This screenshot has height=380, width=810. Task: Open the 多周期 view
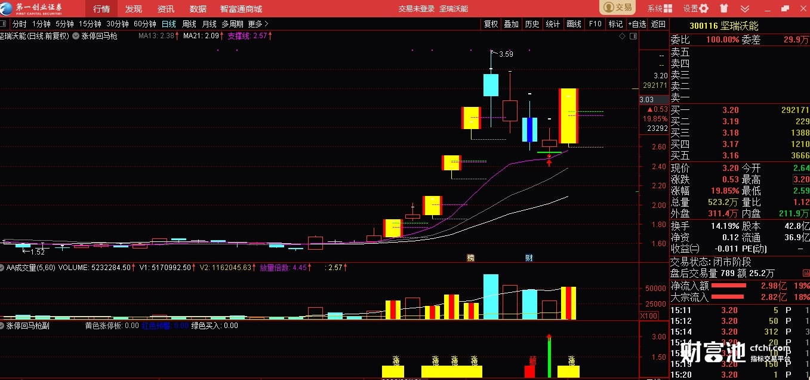pos(232,24)
